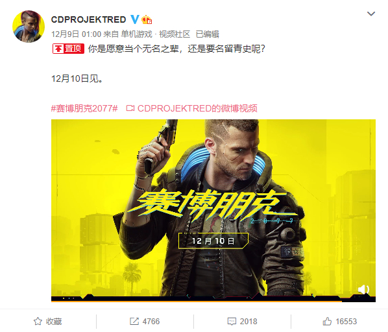388x332 pixels.
Task: Toggle the video sound speaker icon
Action: [363, 289]
